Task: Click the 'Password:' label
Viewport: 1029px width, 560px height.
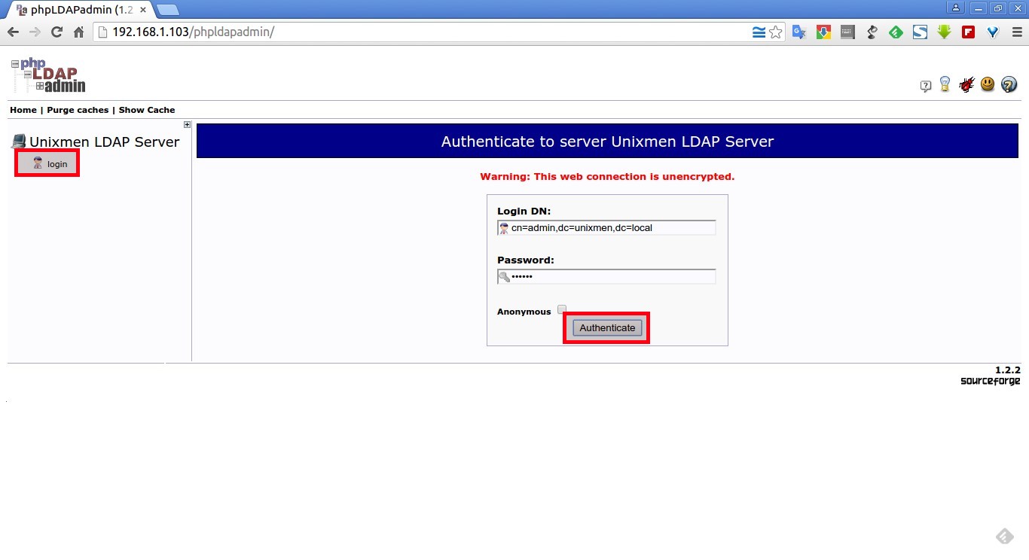Action: click(526, 260)
